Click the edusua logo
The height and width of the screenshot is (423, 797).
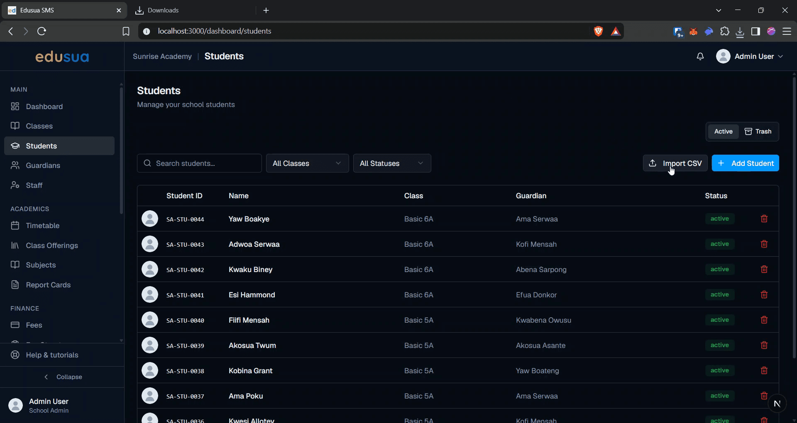click(x=62, y=56)
